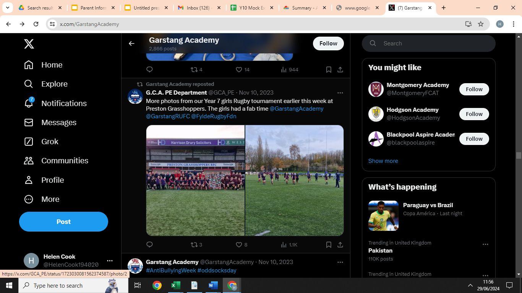
Task: Share the Year 7 girls Rugby post
Action: coord(340,245)
